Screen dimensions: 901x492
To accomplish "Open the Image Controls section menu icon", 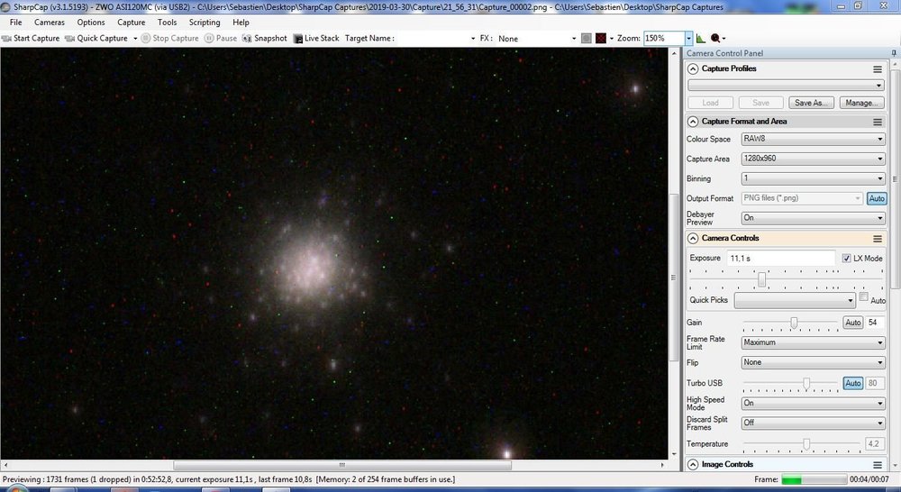I will pos(878,464).
